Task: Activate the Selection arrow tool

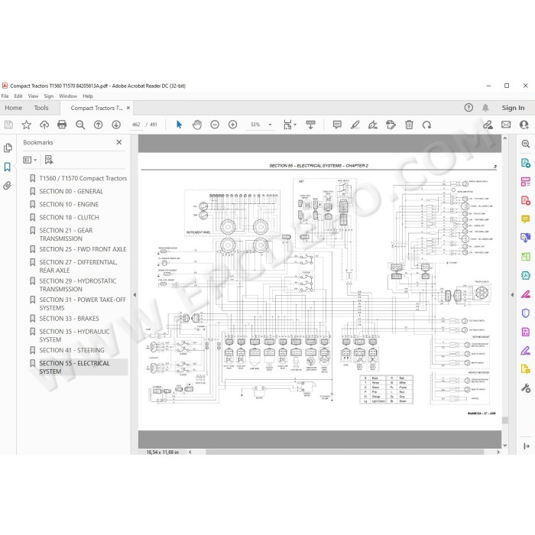Action: (x=179, y=125)
